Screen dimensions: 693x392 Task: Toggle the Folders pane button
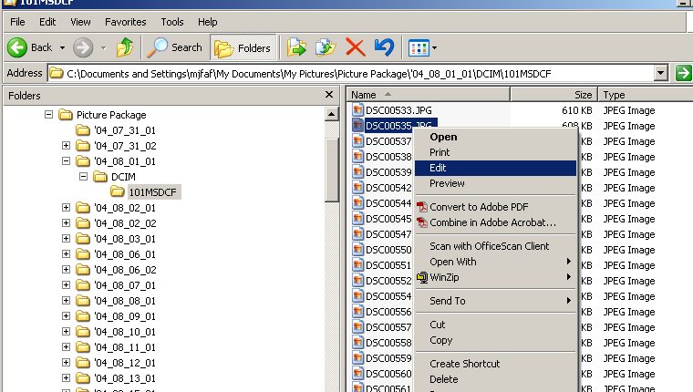[243, 47]
